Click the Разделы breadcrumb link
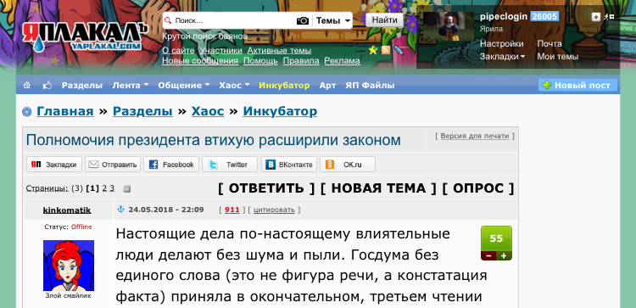 [x=142, y=111]
